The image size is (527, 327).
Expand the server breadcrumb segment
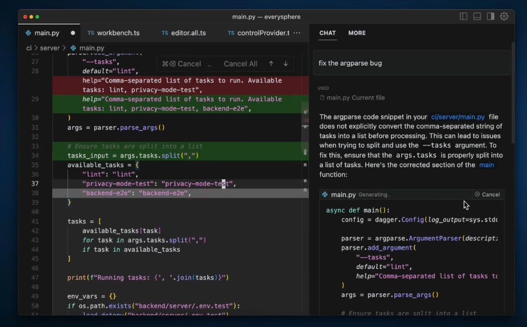pos(49,48)
